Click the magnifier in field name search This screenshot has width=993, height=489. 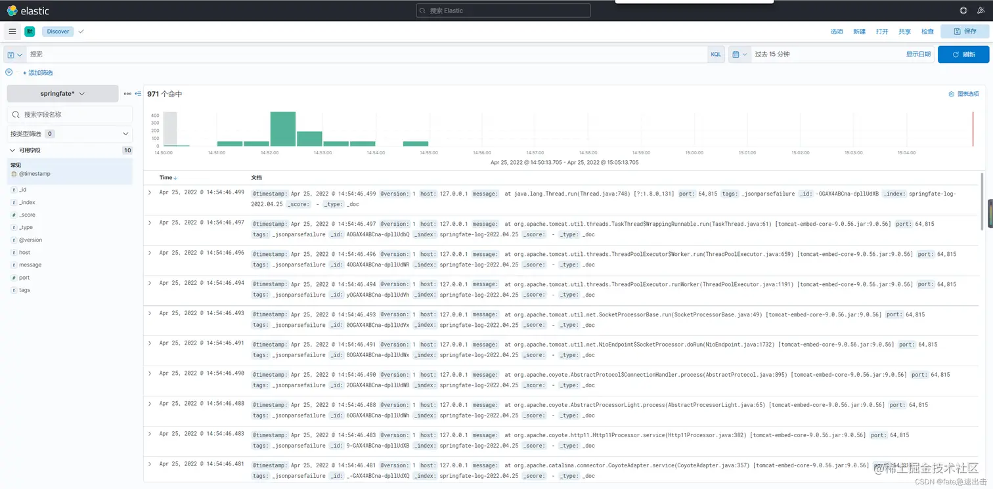(16, 114)
